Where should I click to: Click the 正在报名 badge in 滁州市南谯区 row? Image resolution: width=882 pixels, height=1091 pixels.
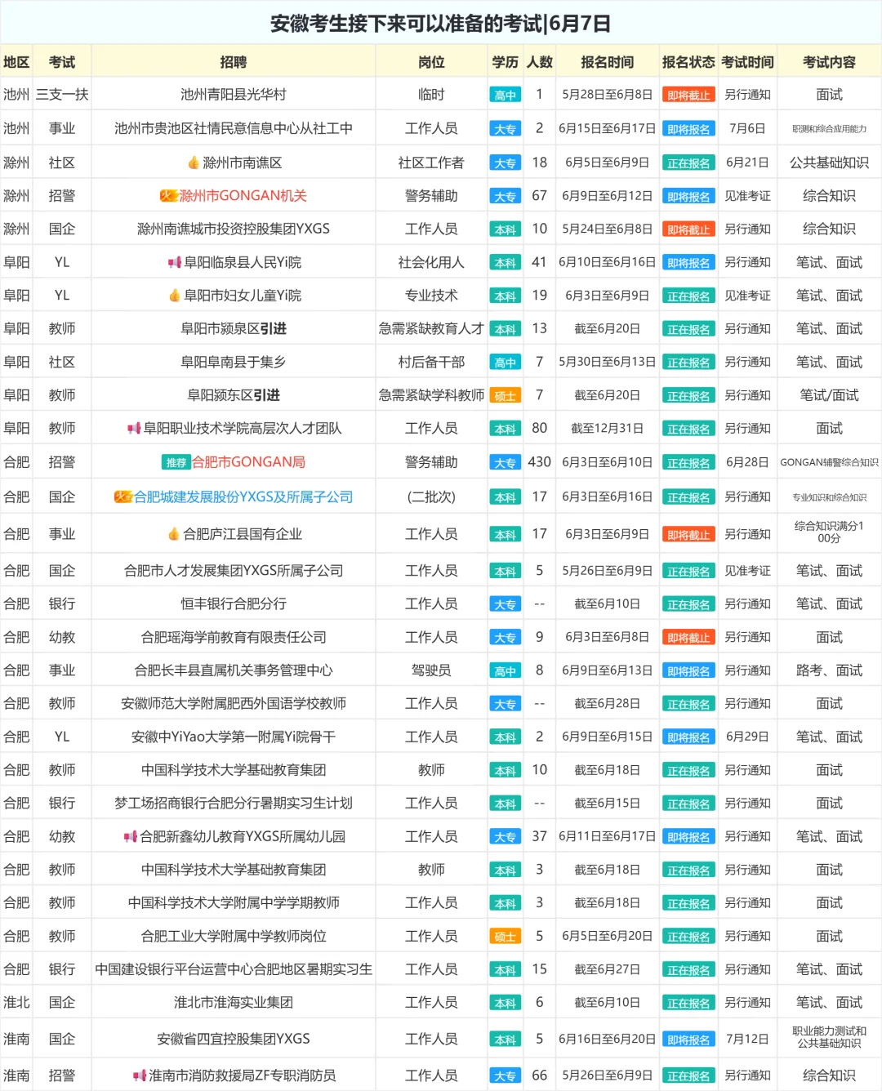click(x=688, y=163)
